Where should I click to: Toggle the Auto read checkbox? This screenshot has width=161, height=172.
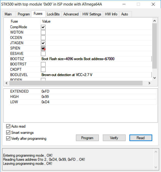pyautogui.click(x=8, y=126)
